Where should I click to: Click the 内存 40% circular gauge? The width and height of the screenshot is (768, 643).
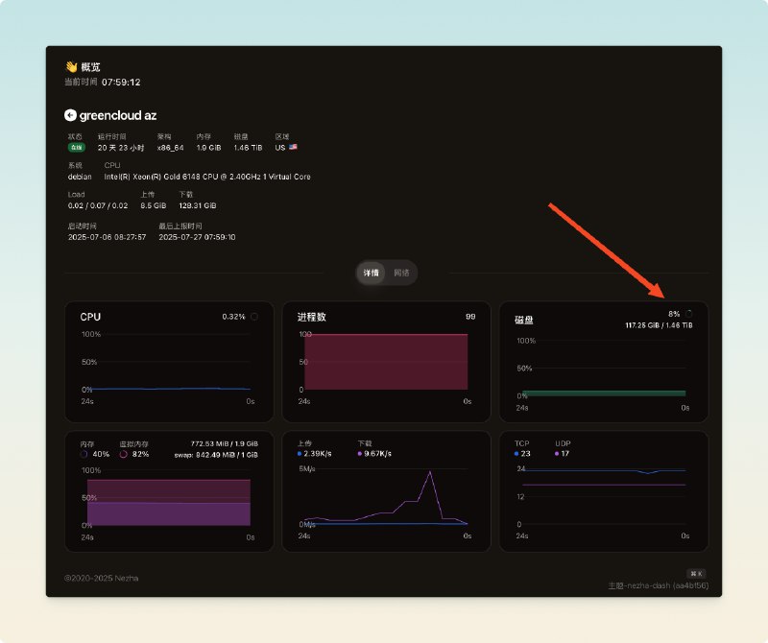(84, 454)
